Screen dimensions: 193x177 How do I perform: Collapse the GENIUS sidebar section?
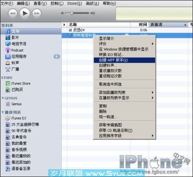(3, 98)
